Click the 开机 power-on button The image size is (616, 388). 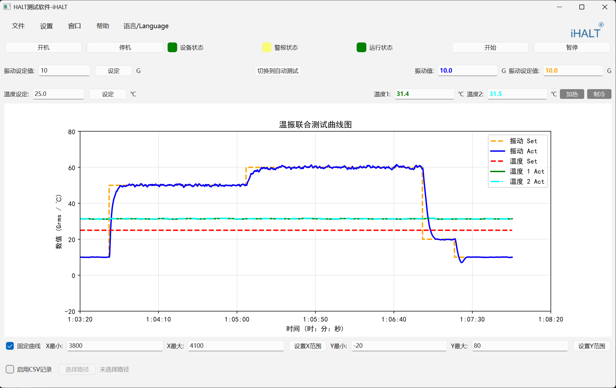[43, 47]
